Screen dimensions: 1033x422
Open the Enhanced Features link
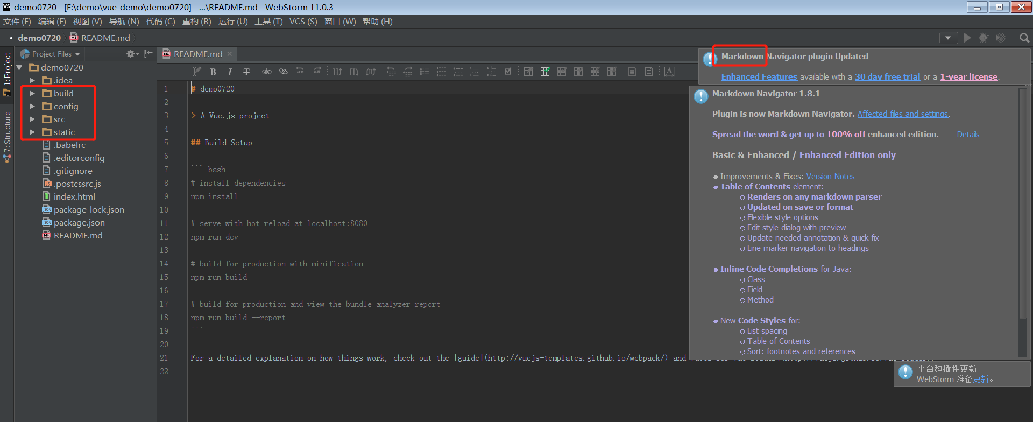[x=759, y=76]
